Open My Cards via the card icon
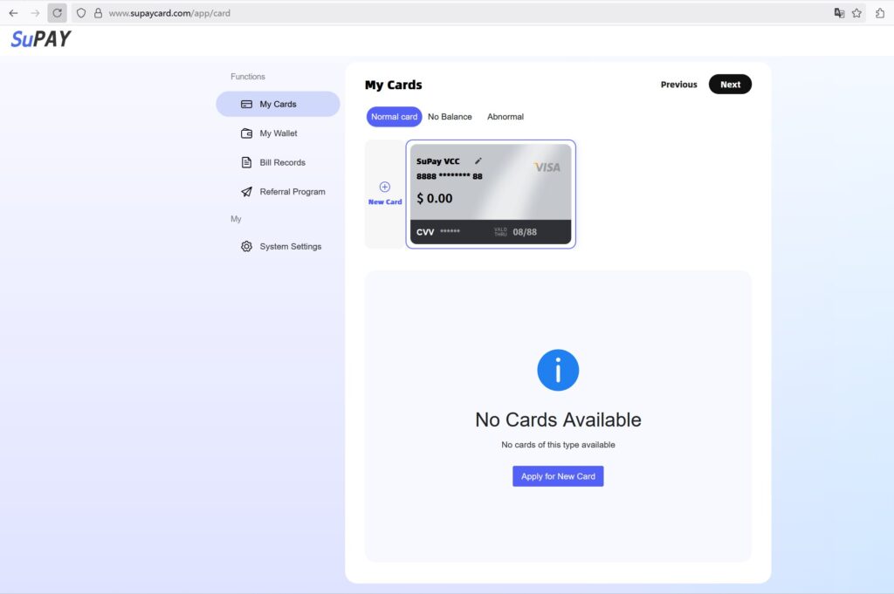The image size is (894, 594). (247, 104)
